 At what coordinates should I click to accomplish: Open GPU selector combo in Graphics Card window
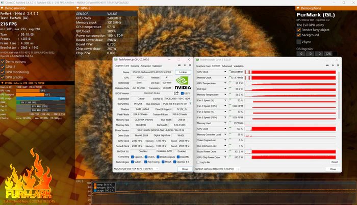pos(136,169)
